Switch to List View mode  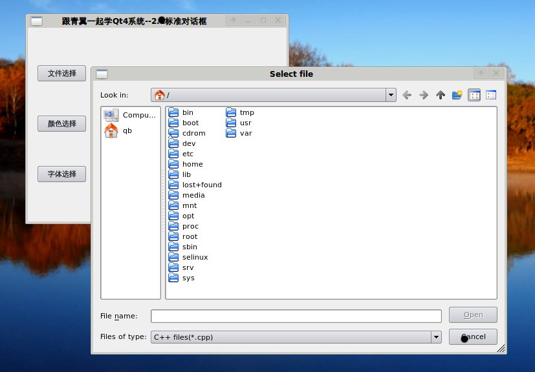(x=474, y=95)
